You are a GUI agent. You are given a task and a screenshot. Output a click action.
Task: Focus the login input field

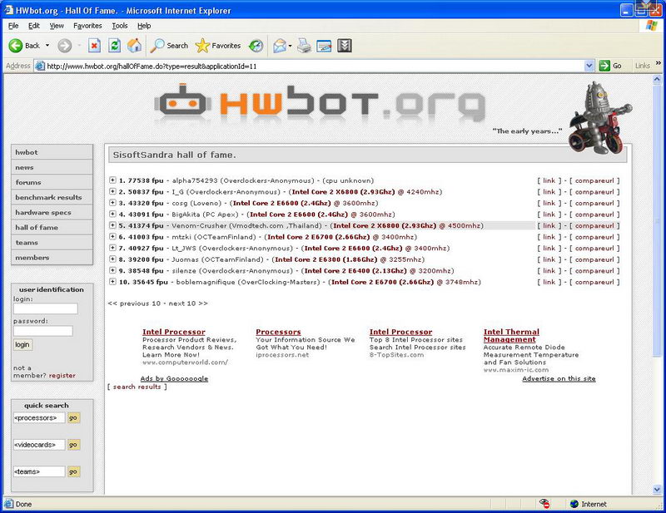tap(46, 308)
